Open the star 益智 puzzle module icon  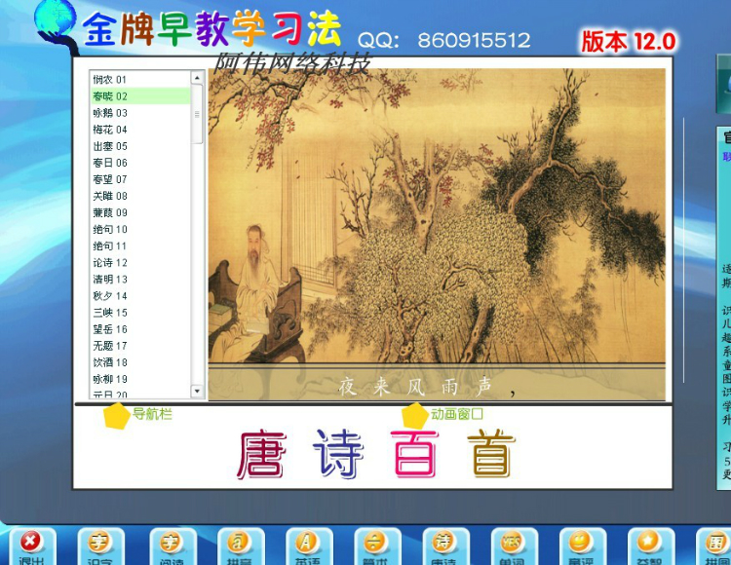click(650, 546)
